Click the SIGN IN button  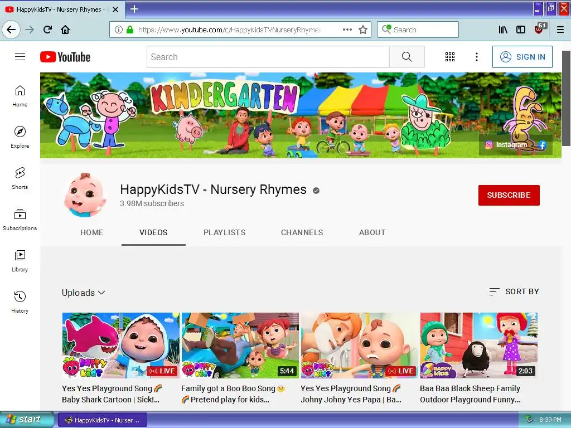point(522,57)
